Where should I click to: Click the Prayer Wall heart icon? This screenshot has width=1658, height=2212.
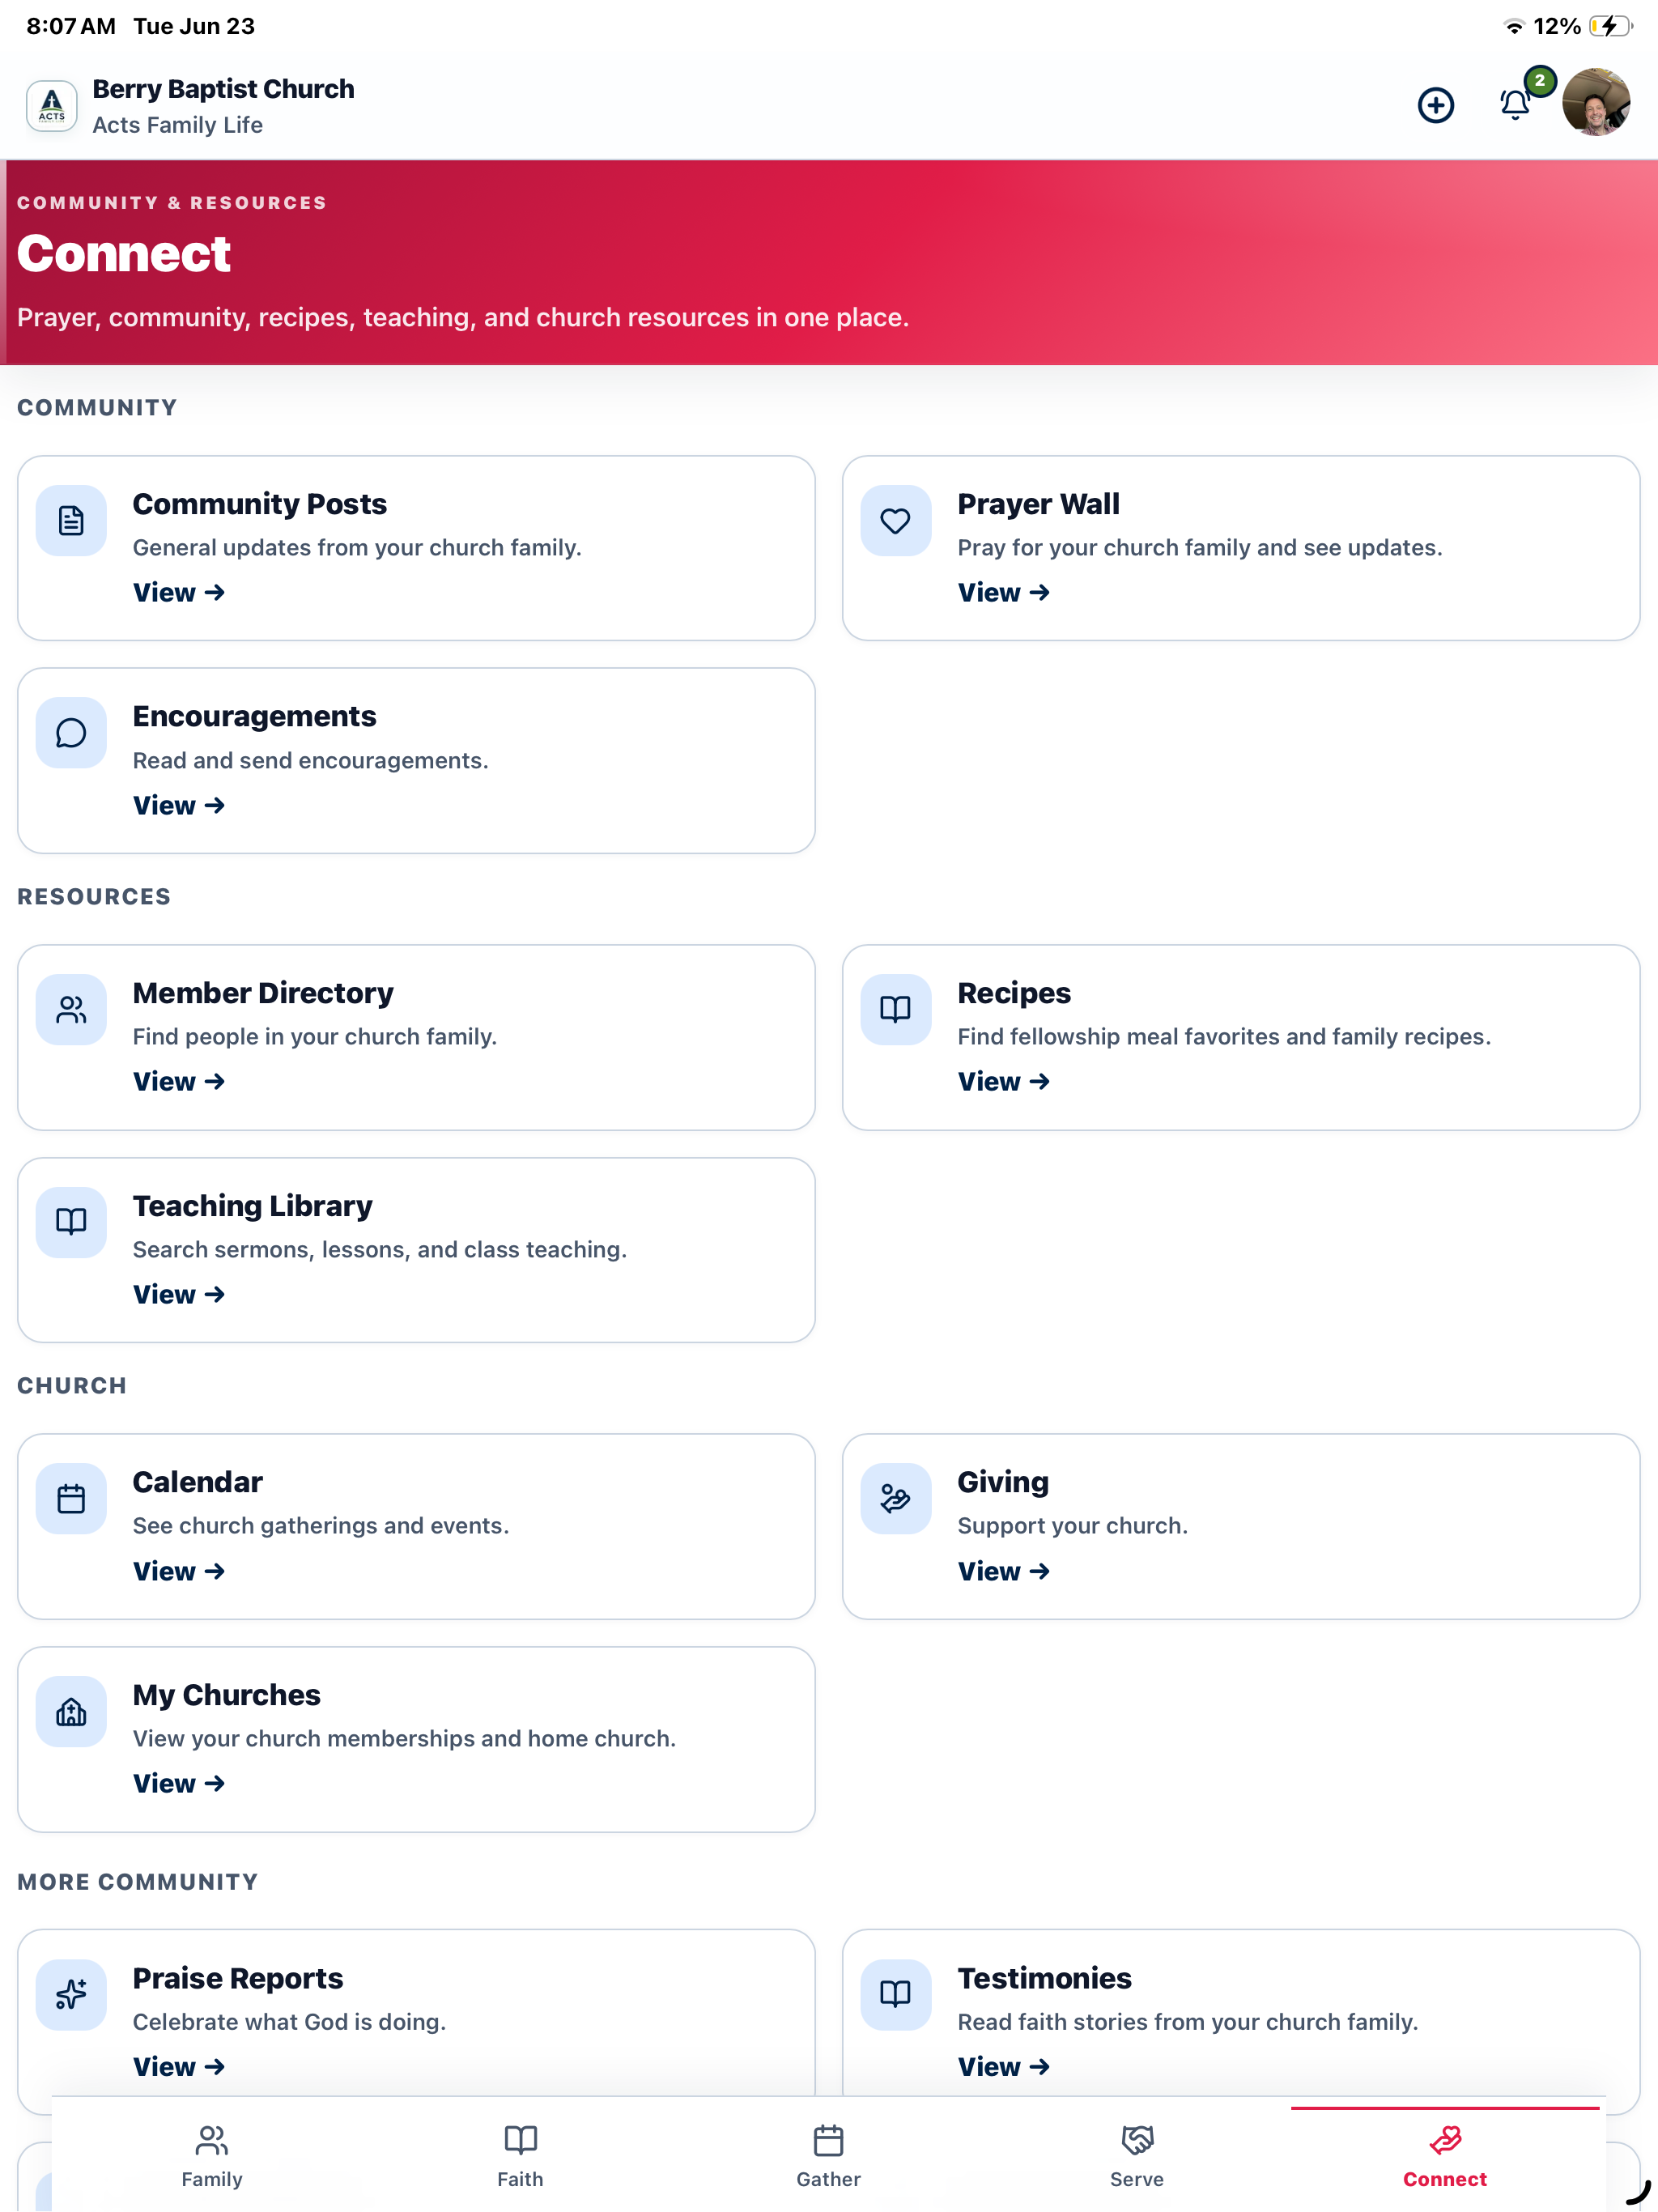click(895, 520)
